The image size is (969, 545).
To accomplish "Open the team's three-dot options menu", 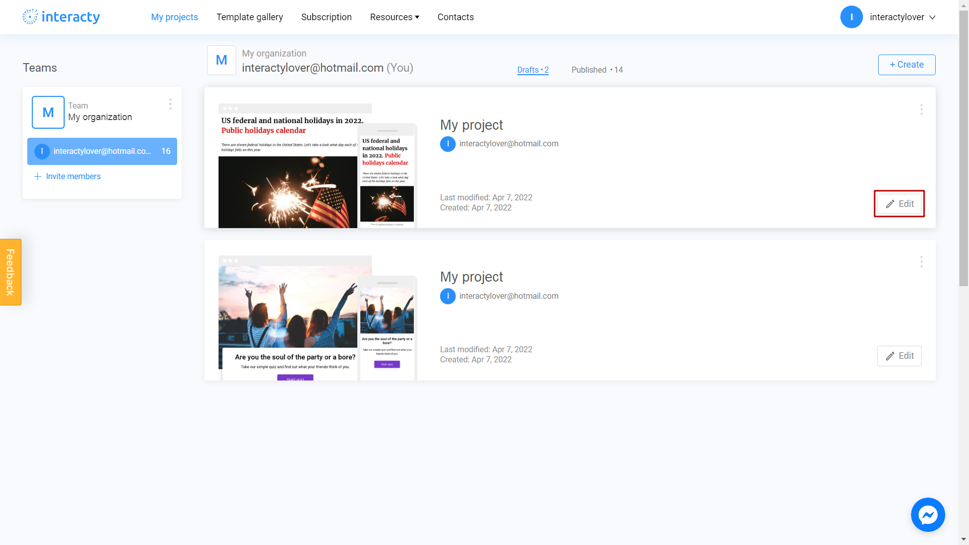I will click(170, 104).
